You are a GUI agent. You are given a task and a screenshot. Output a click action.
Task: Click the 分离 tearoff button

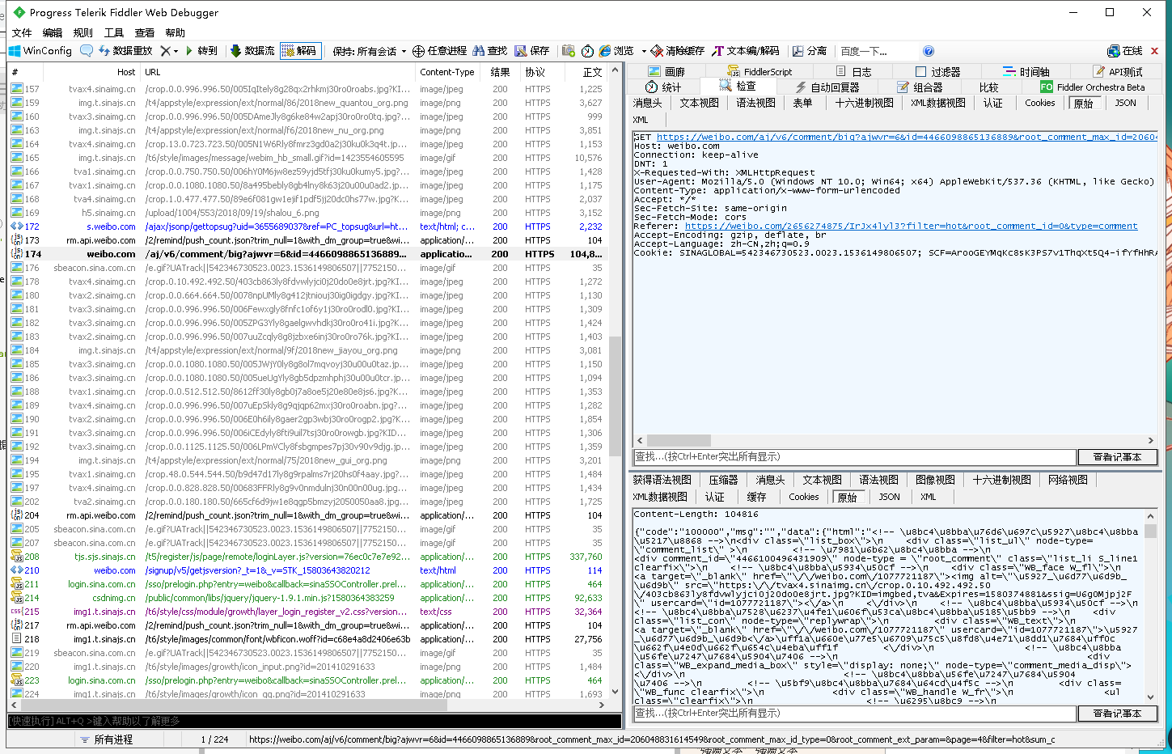click(810, 51)
